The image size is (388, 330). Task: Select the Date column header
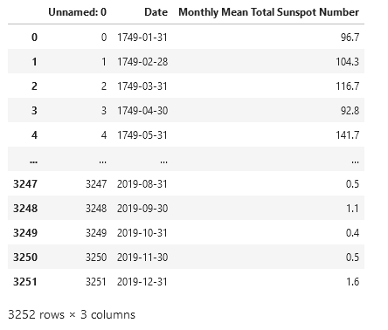(x=156, y=12)
